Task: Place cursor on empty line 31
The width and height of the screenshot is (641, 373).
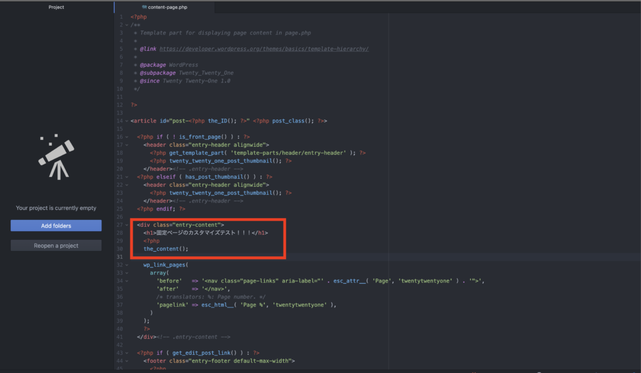Action: (x=384, y=257)
